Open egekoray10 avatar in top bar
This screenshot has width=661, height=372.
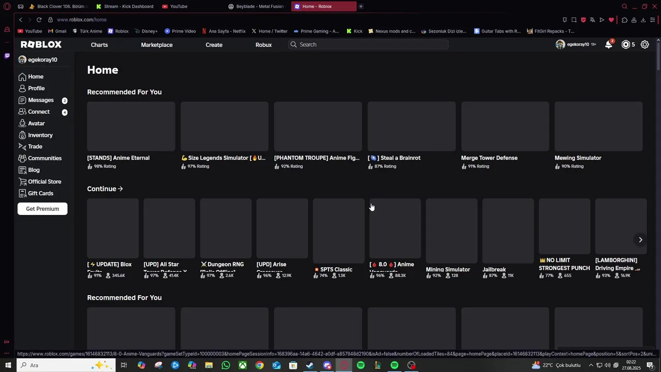(x=560, y=44)
